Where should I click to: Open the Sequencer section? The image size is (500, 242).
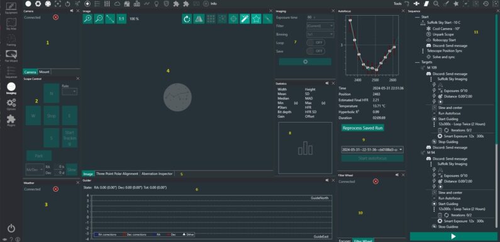(11, 72)
